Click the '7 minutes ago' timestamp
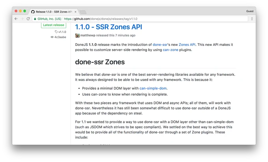This screenshot has height=162, width=268. tap(125, 35)
